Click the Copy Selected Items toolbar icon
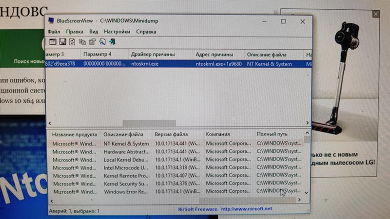The height and width of the screenshot is (219, 390). pos(82,42)
